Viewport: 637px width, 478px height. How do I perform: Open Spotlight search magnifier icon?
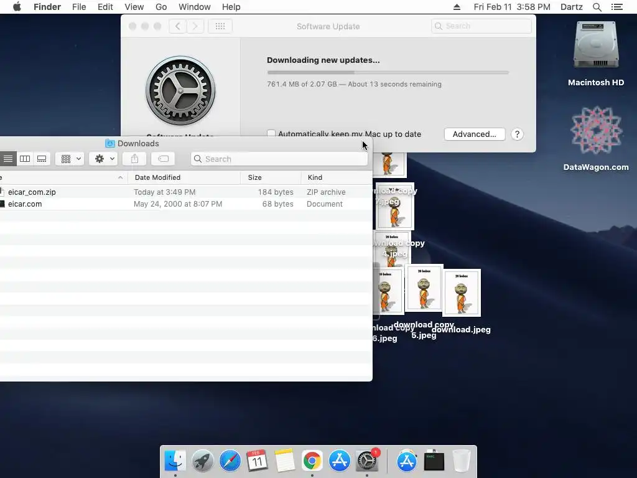point(597,7)
